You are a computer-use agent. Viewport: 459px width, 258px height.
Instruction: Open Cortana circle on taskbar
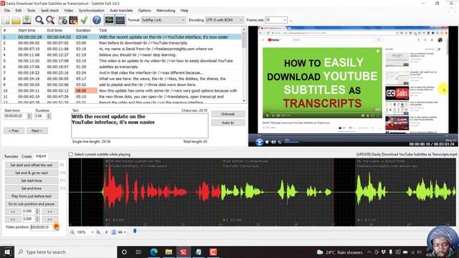tap(124, 252)
